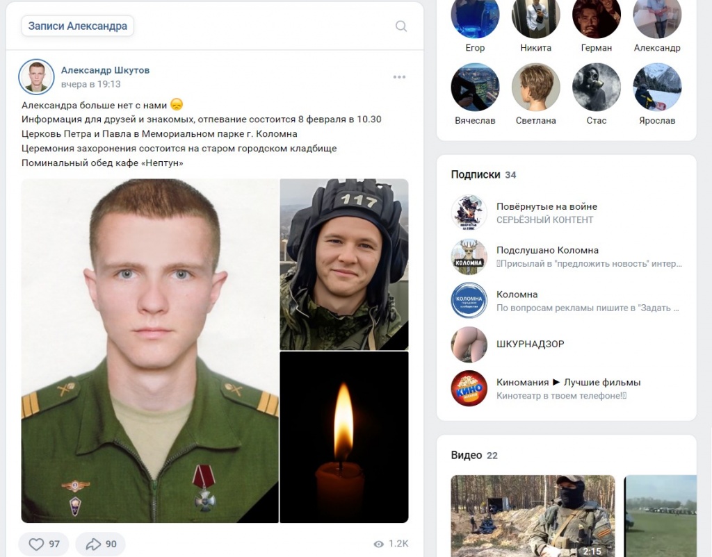This screenshot has height=557, width=712.
Task: Open the author avatar next to post
Action: pos(36,77)
